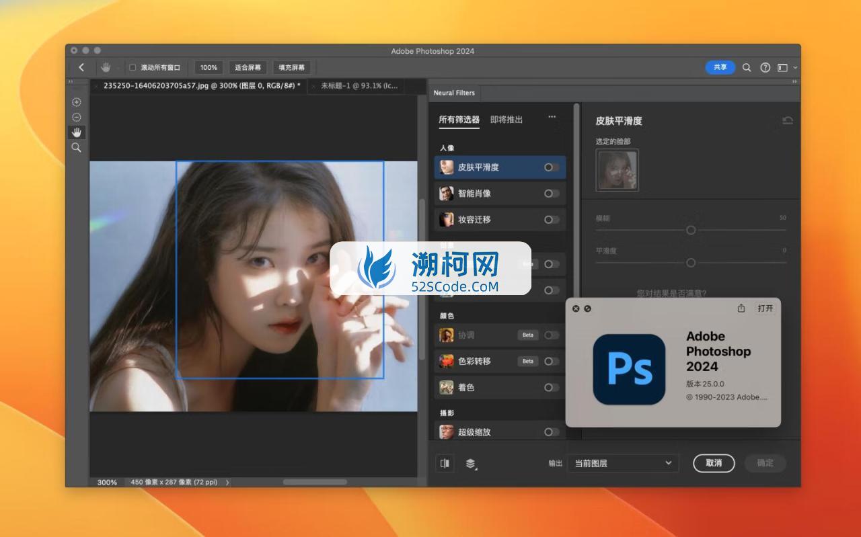861x537 pixels.
Task: Toggle on 着色 filter
Action: (x=552, y=387)
